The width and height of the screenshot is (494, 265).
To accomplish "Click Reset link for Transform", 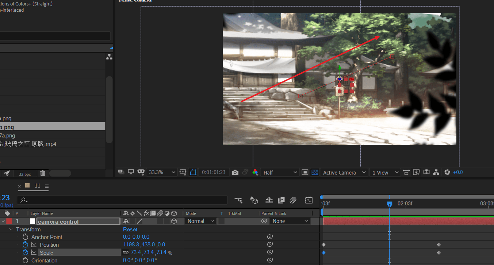I will [130, 229].
